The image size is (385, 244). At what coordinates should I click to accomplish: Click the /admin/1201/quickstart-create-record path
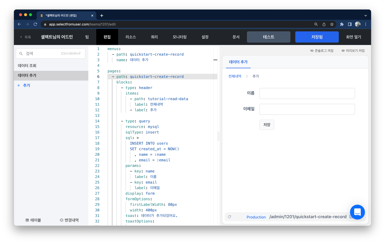point(308,217)
